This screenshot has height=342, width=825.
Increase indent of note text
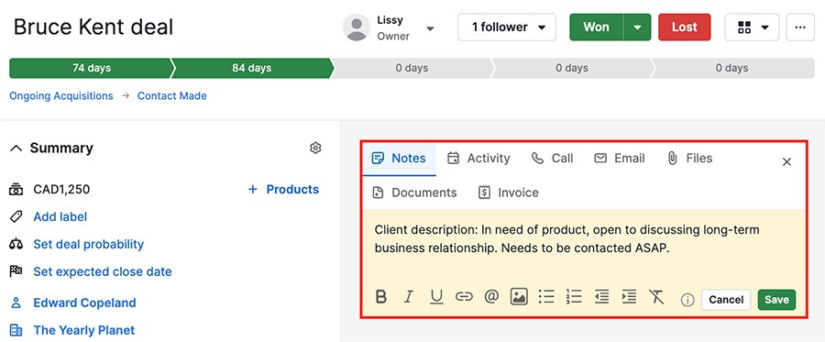click(x=629, y=297)
